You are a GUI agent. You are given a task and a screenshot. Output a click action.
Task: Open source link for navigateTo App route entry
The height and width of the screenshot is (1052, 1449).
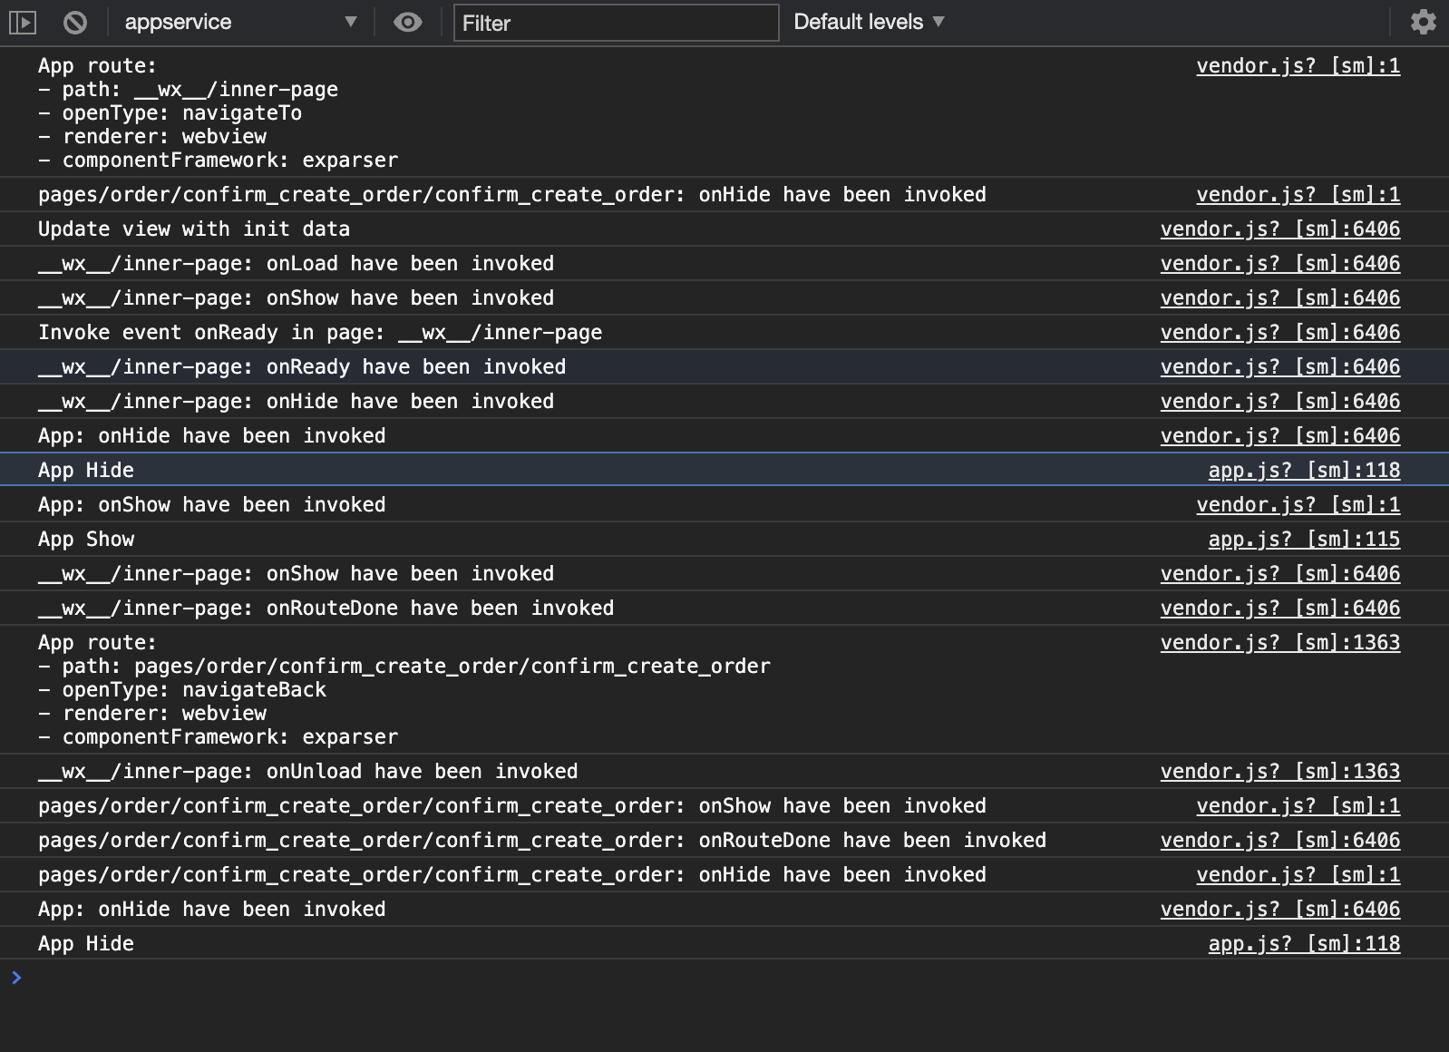point(1298,66)
